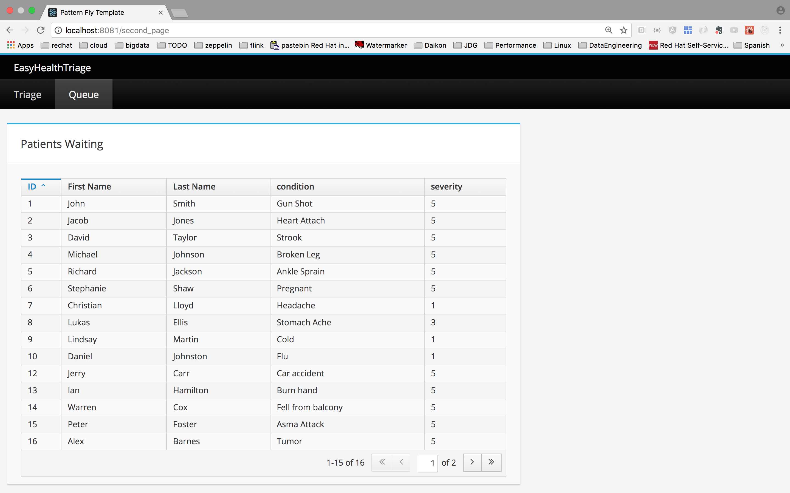Expand the hidden bookmarks overflow chevron
Viewport: 790px width, 493px height.
pos(782,45)
